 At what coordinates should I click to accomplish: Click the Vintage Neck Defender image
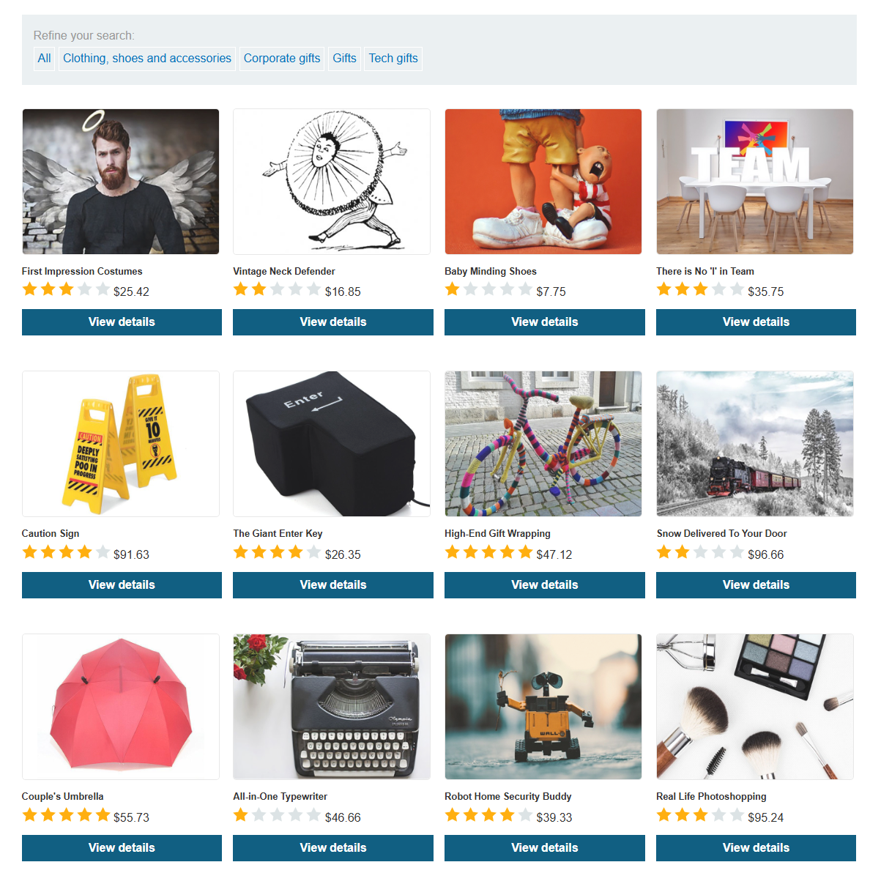coord(332,182)
